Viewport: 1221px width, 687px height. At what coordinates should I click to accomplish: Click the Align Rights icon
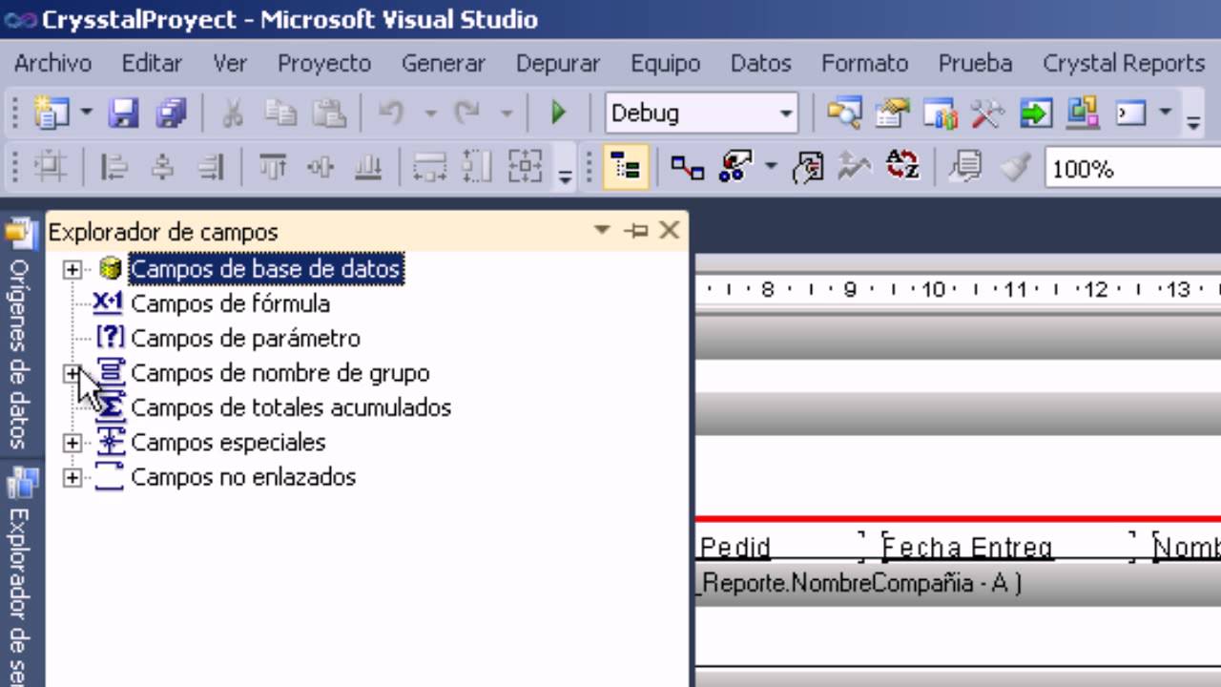pyautogui.click(x=210, y=168)
